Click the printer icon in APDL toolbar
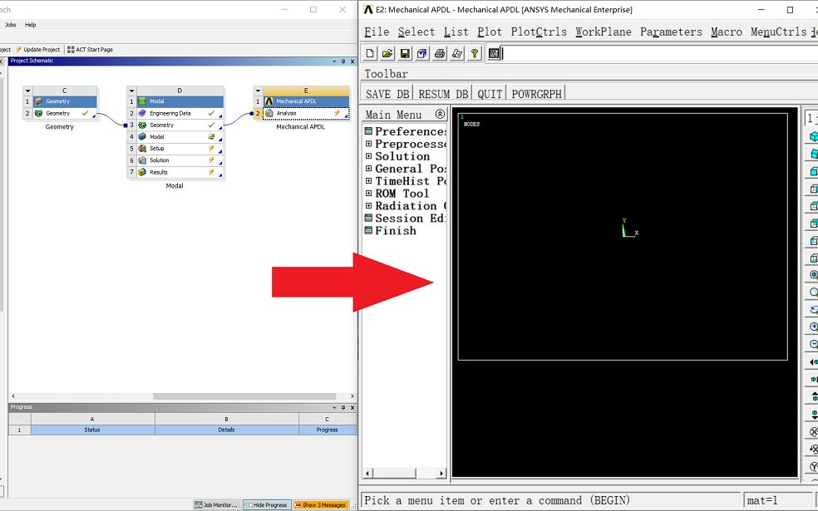Viewport: 818px width, 511px height. pyautogui.click(x=440, y=53)
